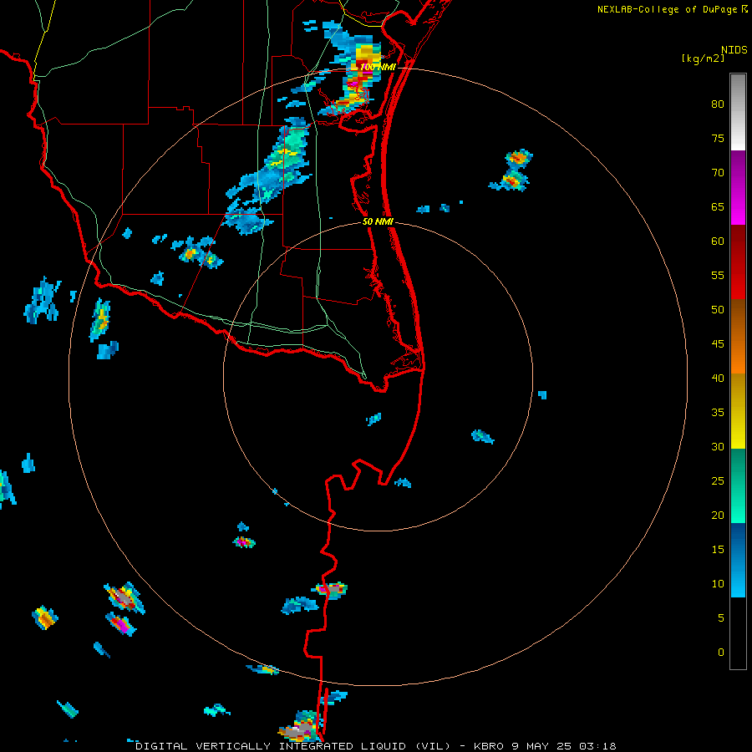The height and width of the screenshot is (752, 752).
Task: Click the KBRO station identifier in caption
Action: coord(489,746)
